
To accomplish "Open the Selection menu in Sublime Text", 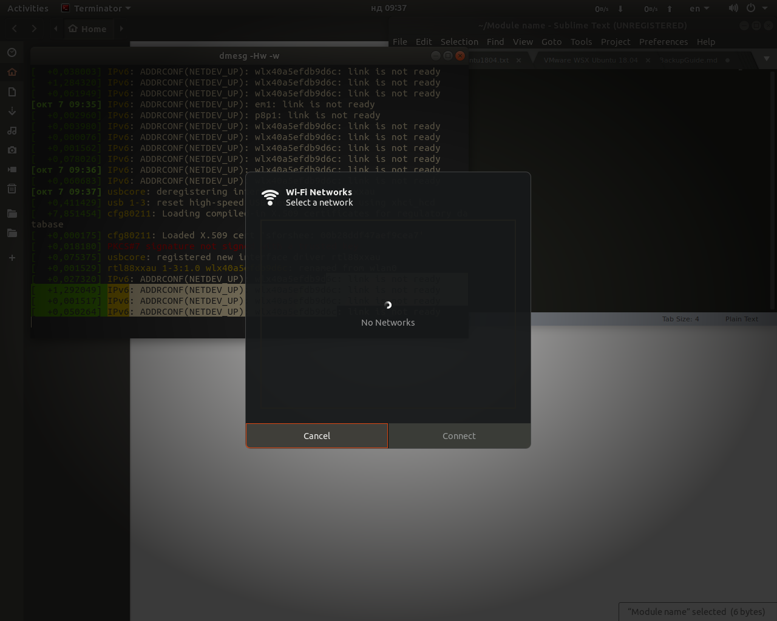I will point(460,42).
